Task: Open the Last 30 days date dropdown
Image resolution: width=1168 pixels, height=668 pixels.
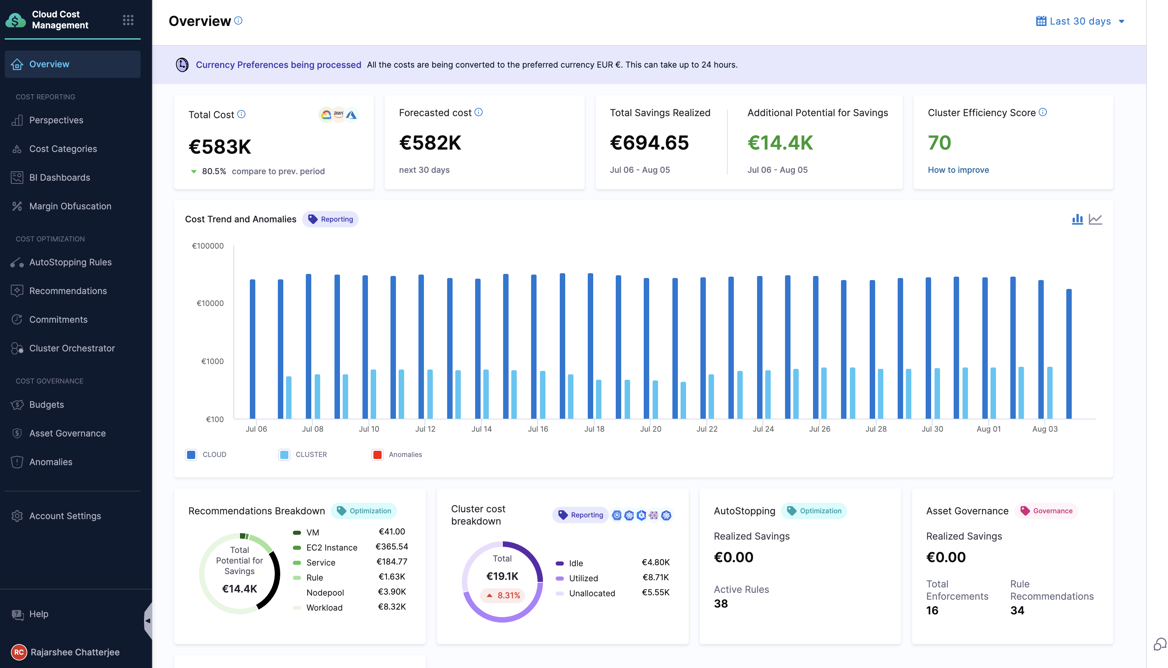Action: (x=1080, y=21)
